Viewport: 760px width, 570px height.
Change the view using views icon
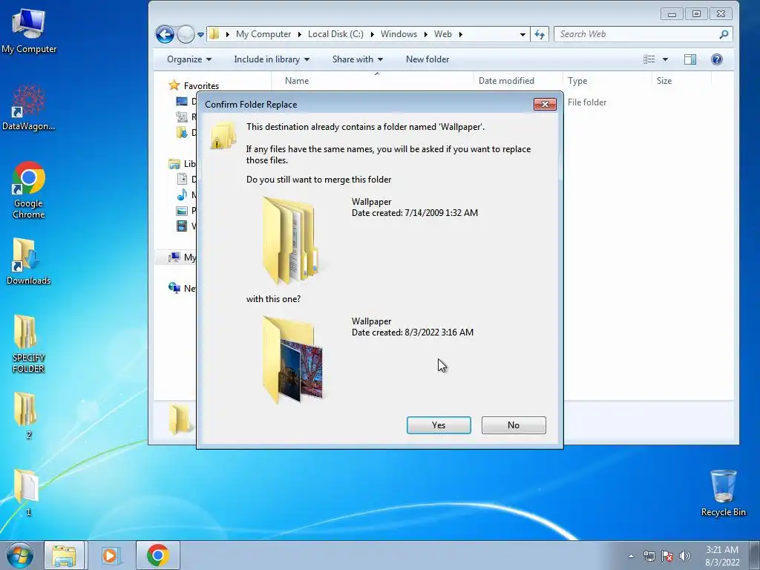click(649, 59)
